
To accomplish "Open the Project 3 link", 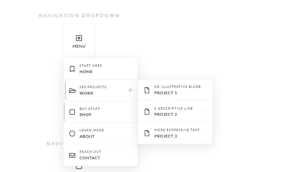I will click(166, 136).
